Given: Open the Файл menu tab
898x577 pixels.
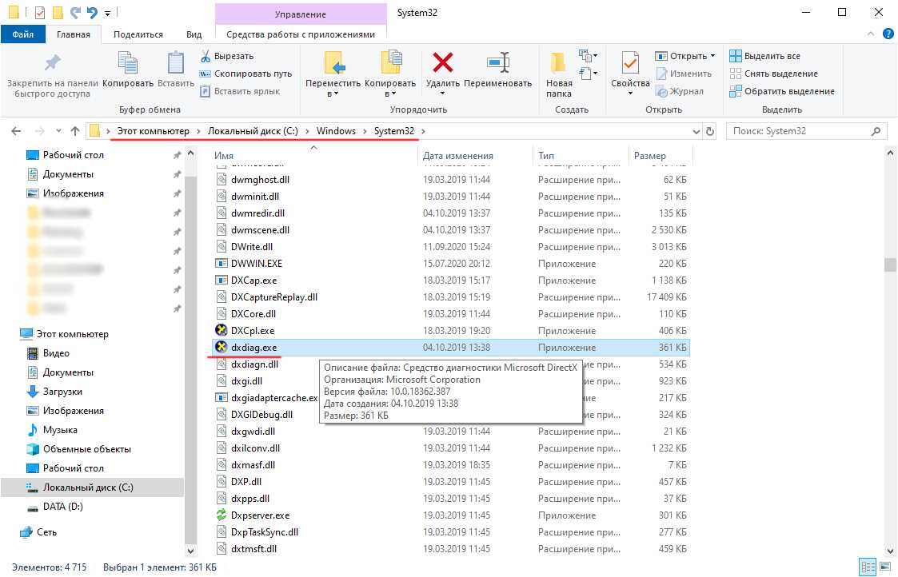Looking at the screenshot, I should coord(22,34).
